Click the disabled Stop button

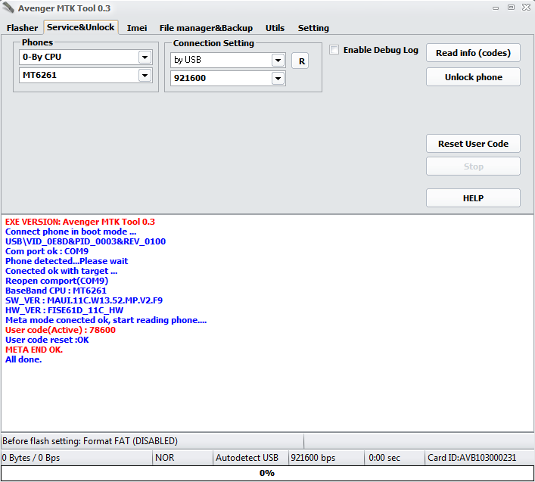click(x=473, y=166)
